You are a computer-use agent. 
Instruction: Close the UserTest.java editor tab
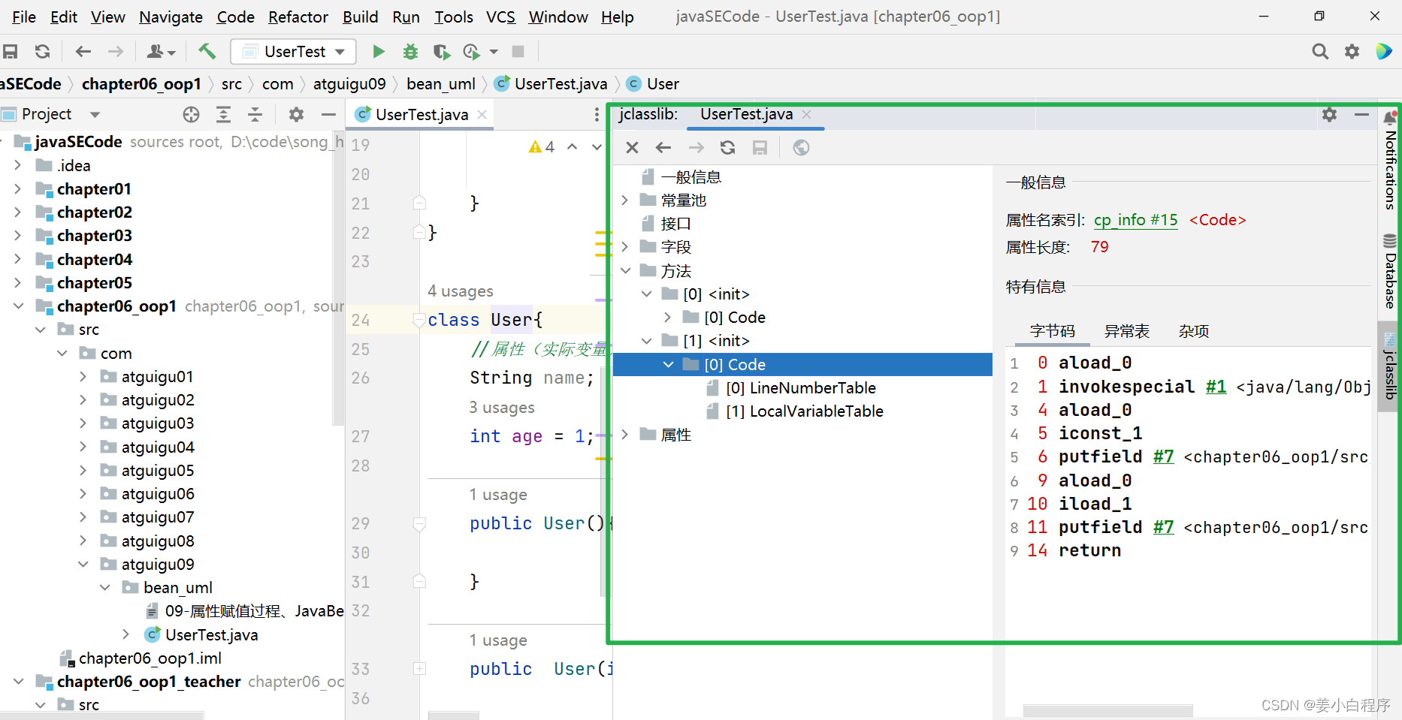[482, 114]
